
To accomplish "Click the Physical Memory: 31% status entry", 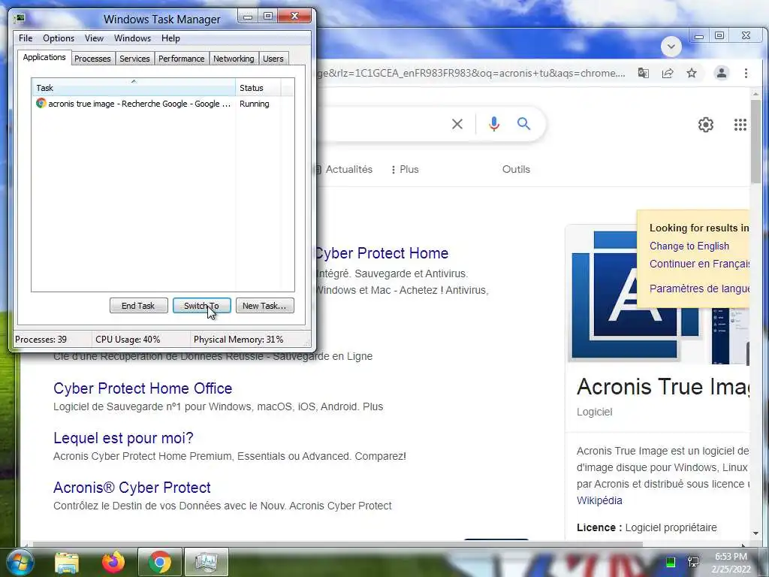I will coord(238,339).
